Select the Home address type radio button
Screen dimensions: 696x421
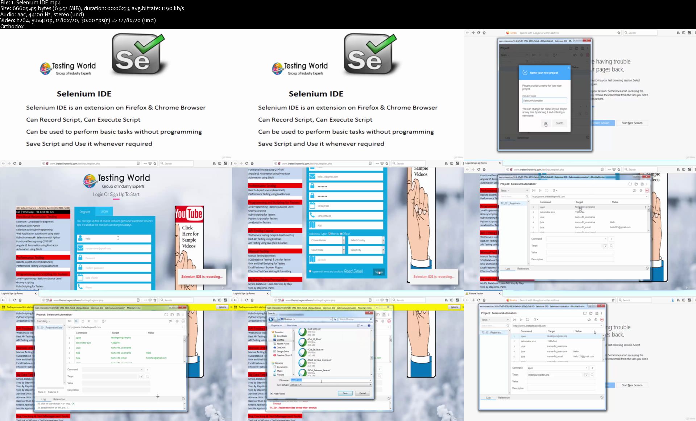click(x=330, y=234)
